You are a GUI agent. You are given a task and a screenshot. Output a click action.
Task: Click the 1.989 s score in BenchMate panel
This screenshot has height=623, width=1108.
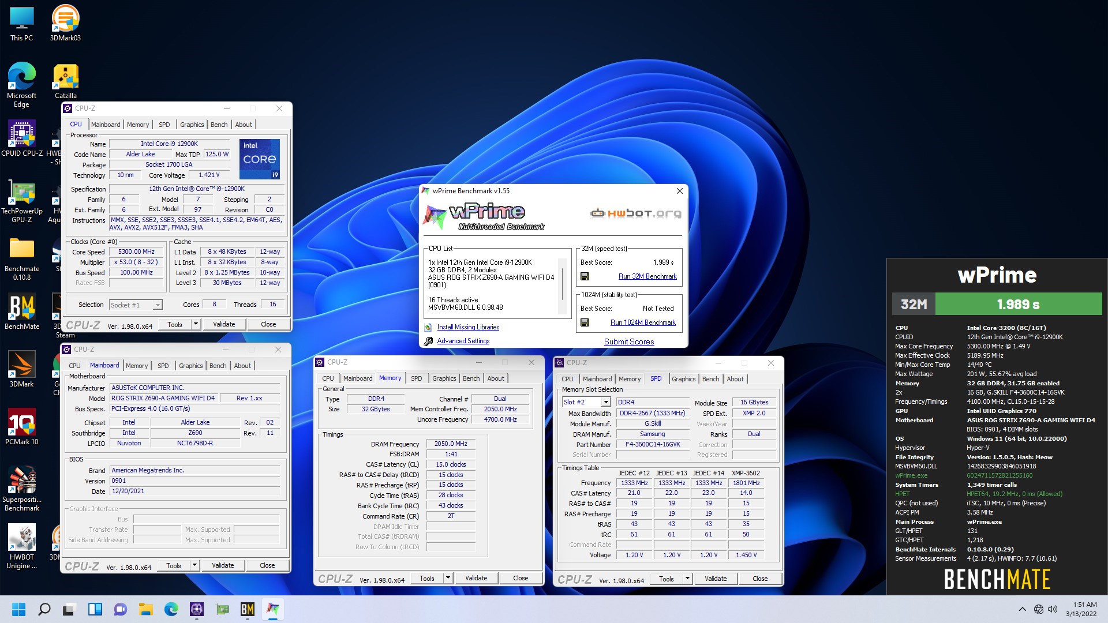(x=1019, y=304)
